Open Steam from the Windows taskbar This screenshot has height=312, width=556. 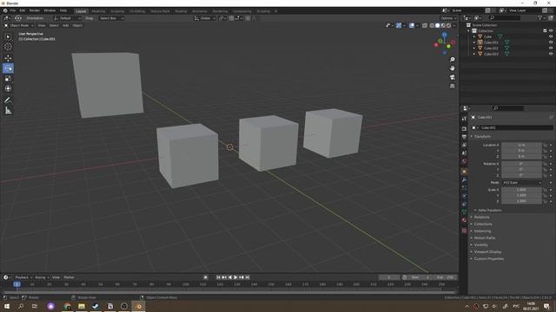tap(96, 306)
